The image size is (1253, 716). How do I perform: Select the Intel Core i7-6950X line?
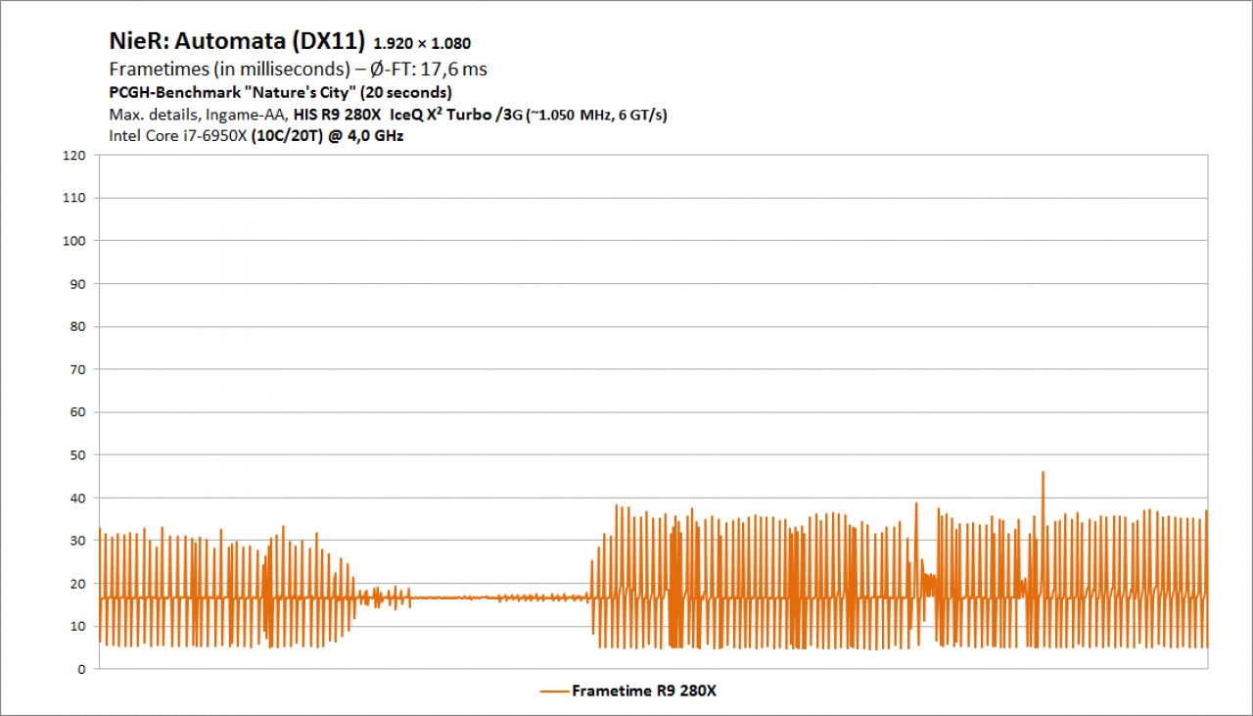tap(255, 136)
